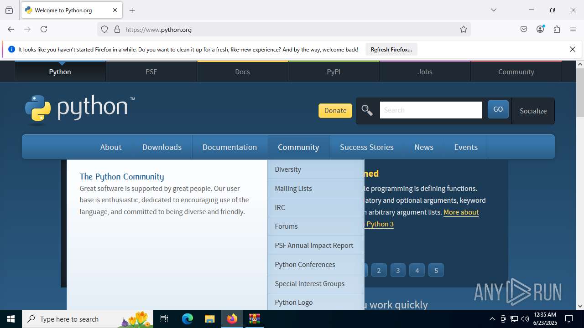This screenshot has width=584, height=328.
Task: Close the Welcome to Python.org tab
Action: pos(115,10)
